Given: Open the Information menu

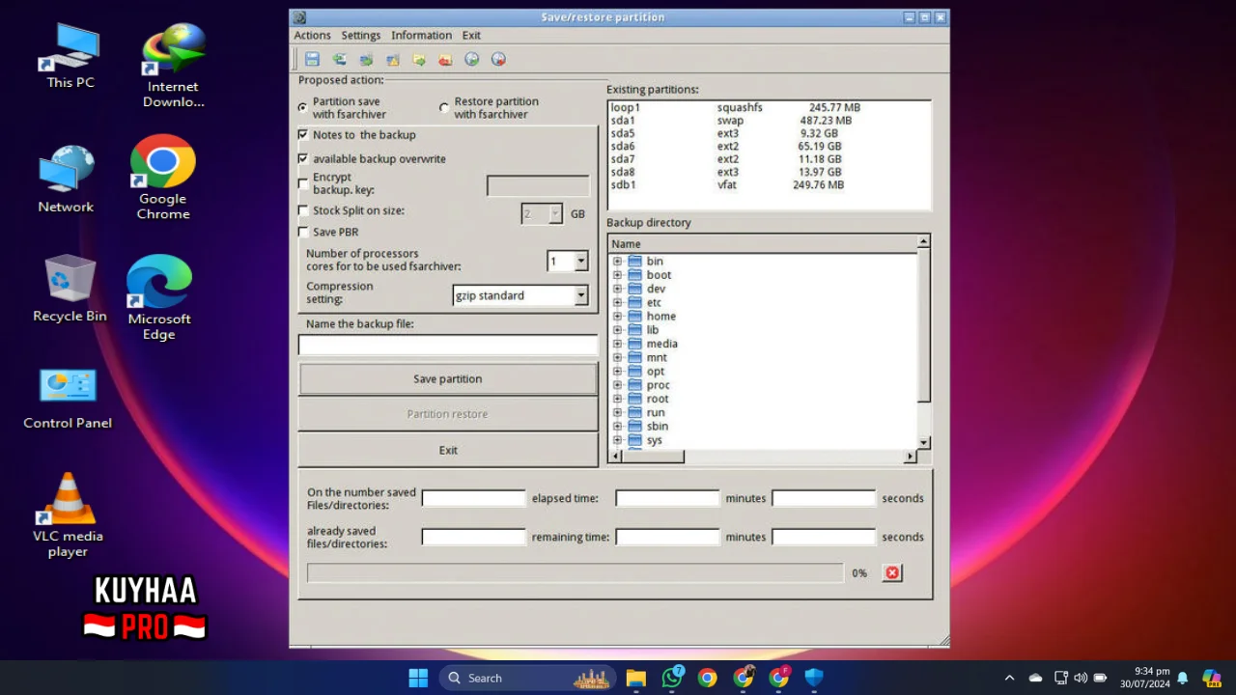Looking at the screenshot, I should 421,35.
